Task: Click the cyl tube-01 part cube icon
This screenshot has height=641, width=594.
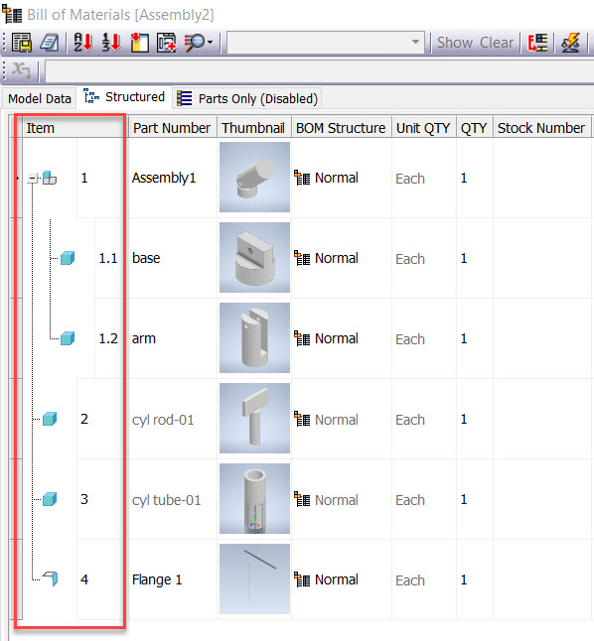Action: coord(50,499)
